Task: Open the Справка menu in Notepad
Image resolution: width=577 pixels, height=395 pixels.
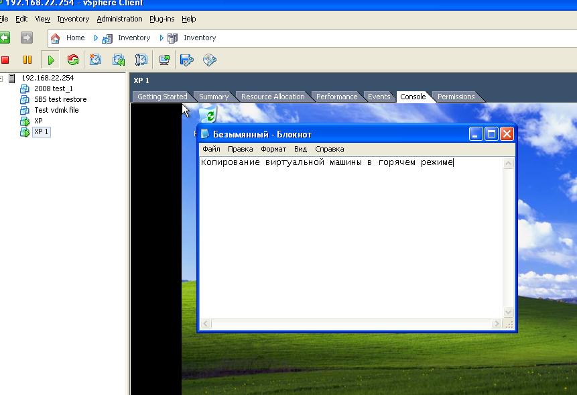Action: 329,149
